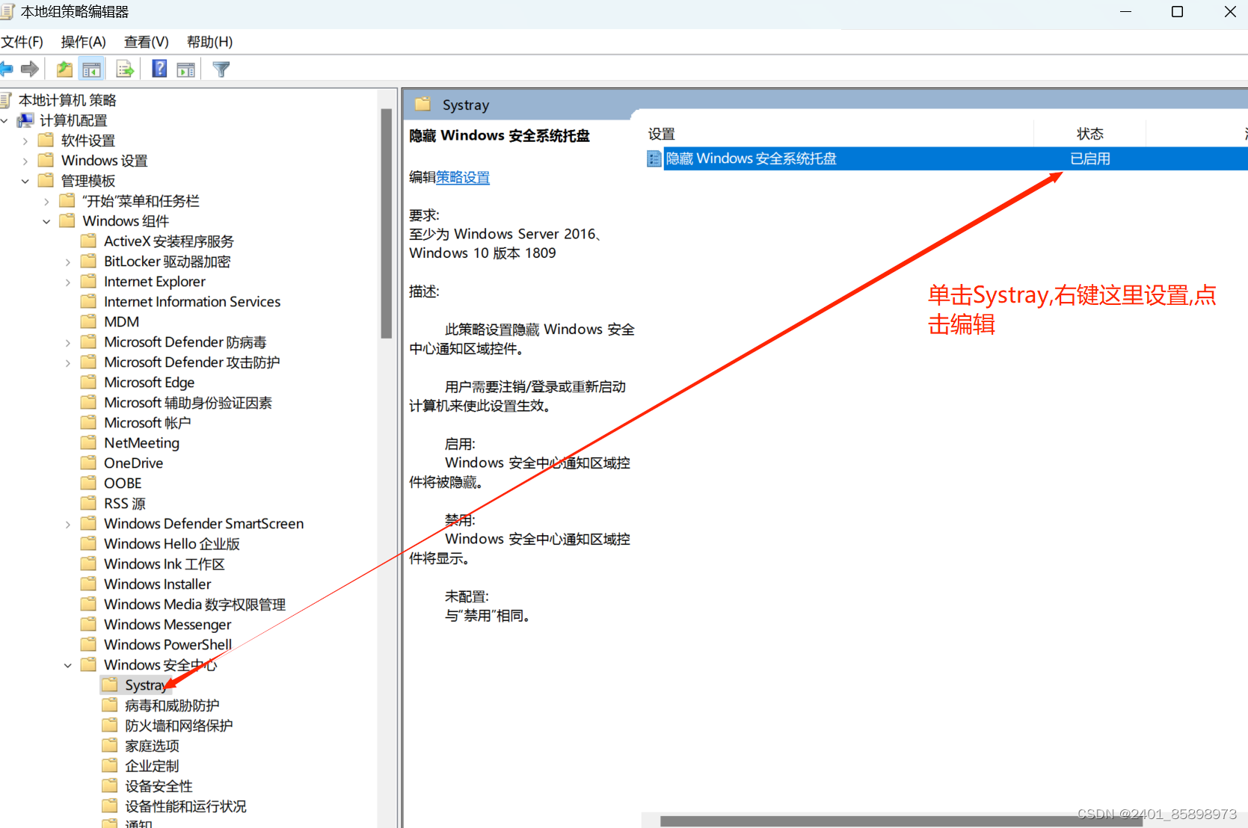This screenshot has height=828, width=1248.
Task: Open the 帮助(H) menu
Action: pos(210,42)
